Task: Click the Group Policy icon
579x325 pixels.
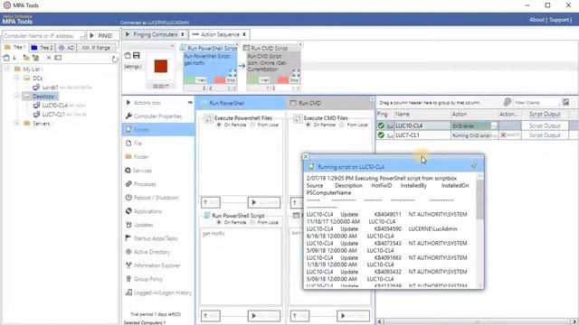Action: (x=128, y=279)
